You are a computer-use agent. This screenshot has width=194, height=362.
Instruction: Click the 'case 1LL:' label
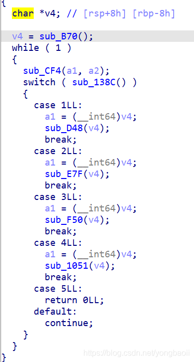point(58,105)
